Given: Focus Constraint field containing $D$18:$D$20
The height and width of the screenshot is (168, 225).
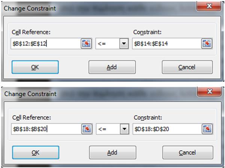Looking at the screenshot, I should pyautogui.click(x=168, y=129).
